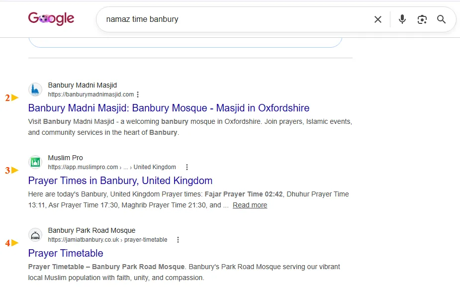
Task: Click snippet text 'Fajar Prayer Time 02:42'
Action: (x=244, y=194)
